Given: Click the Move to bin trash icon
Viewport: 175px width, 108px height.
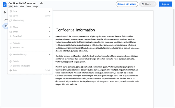Looking at the screenshot, I should (x=10, y=48).
